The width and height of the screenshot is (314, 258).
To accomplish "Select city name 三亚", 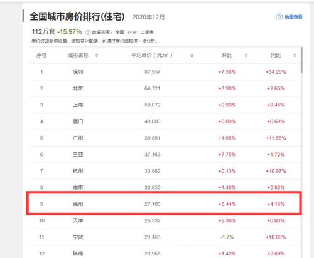I will point(78,155).
